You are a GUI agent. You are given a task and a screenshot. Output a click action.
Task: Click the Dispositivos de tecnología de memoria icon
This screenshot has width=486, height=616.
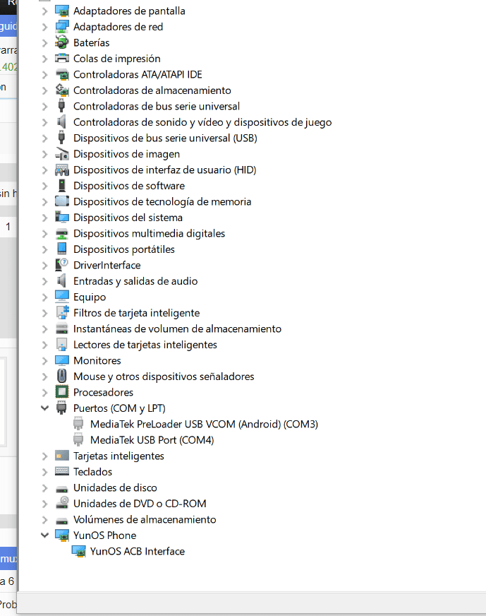click(x=61, y=201)
